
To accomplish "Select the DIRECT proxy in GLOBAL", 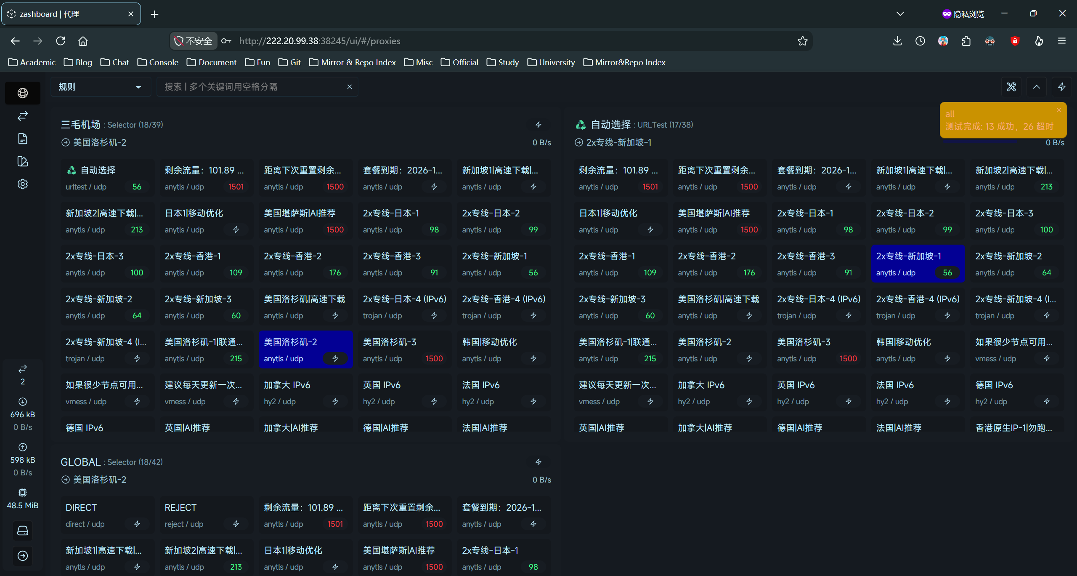I will 107,515.
